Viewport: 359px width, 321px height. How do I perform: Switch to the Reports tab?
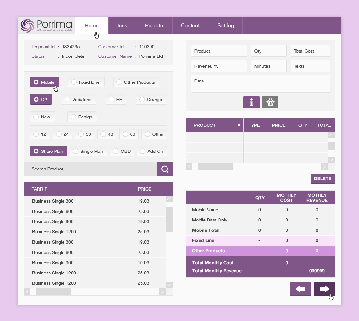tap(154, 25)
